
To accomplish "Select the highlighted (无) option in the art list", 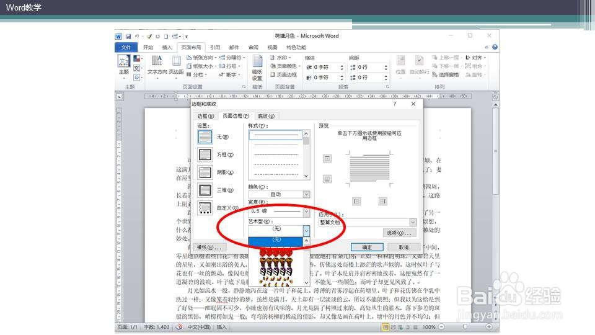I will click(x=276, y=240).
